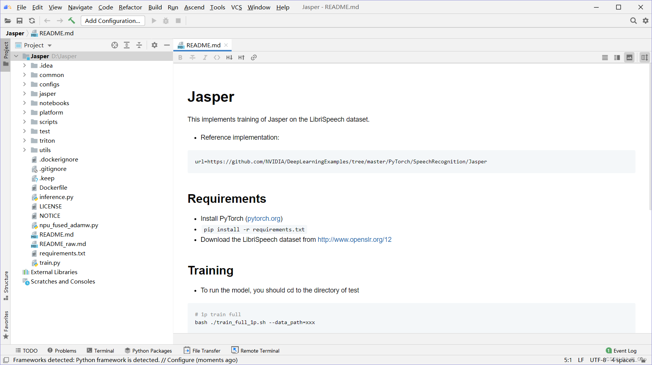This screenshot has height=365, width=652.
Task: Open the Refactor menu
Action: click(x=130, y=7)
